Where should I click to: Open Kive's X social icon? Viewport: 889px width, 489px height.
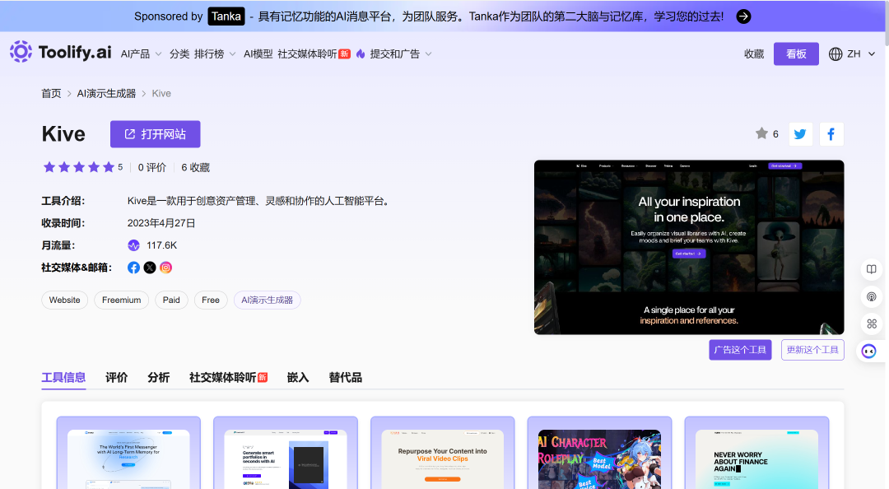pyautogui.click(x=150, y=268)
